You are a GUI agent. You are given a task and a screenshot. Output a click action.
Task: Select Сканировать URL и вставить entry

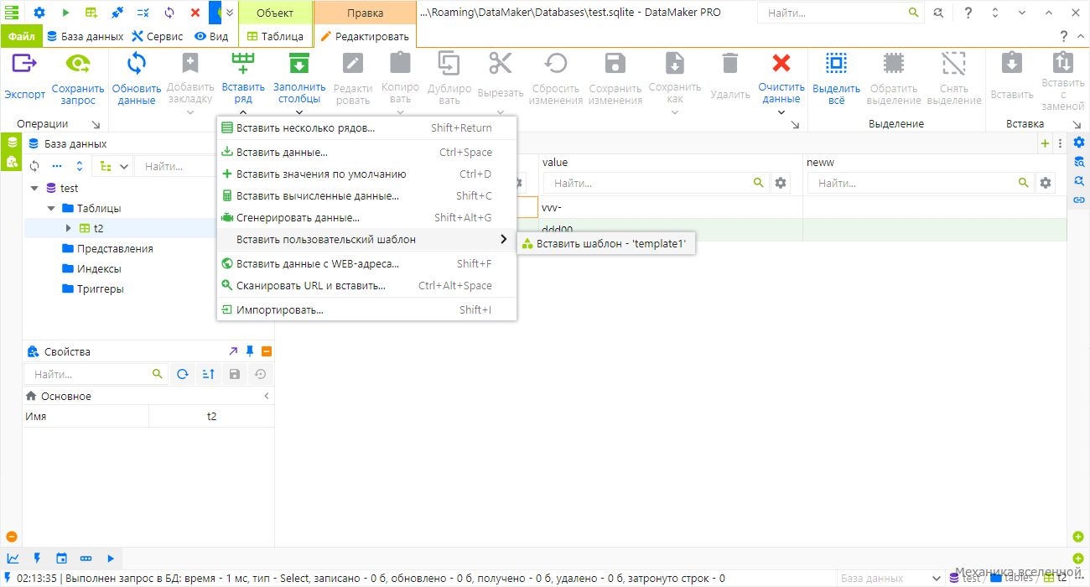[366, 286]
